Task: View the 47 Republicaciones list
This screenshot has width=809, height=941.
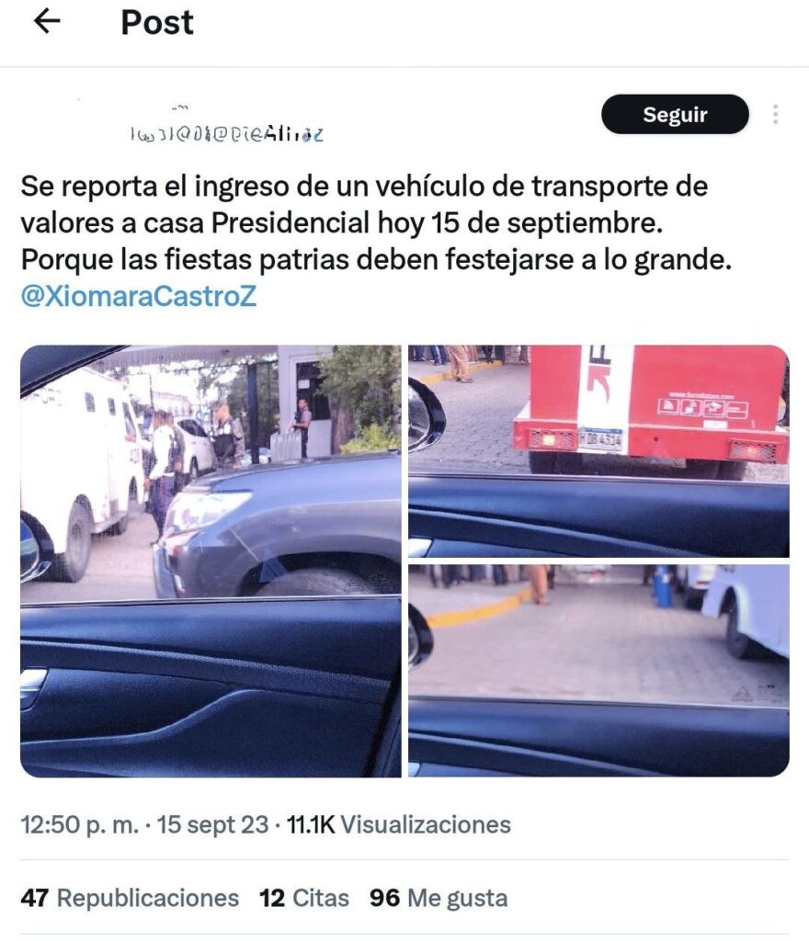Action: tap(130, 898)
